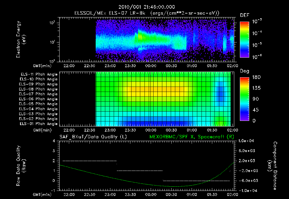Image resolution: width=289 pixels, height=199 pixels.
Task: Click the ELS-06 Pitch Angle row label
Action: 38,99
